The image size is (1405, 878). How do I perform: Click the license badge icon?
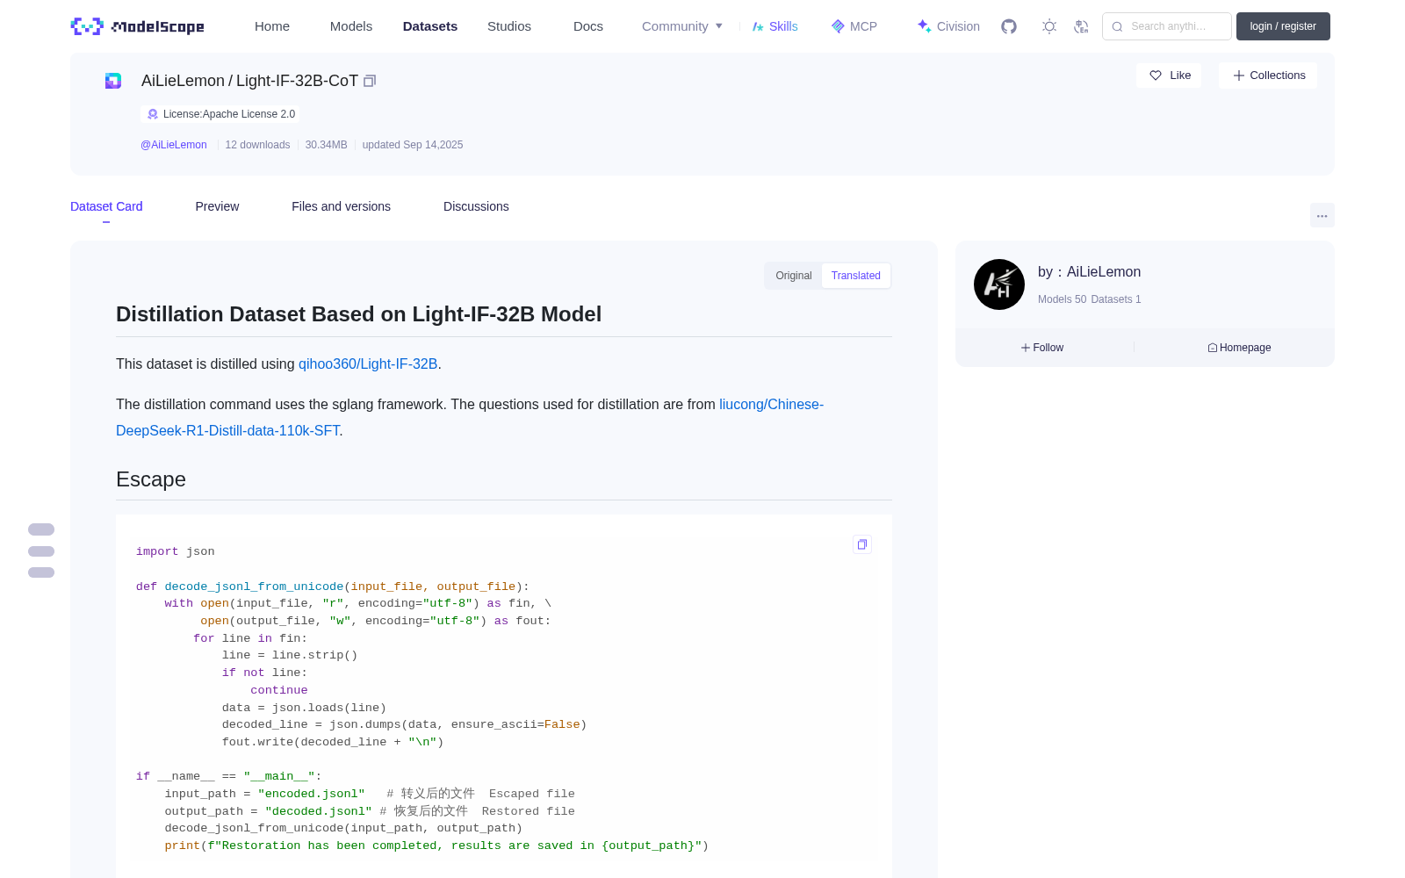click(x=153, y=114)
